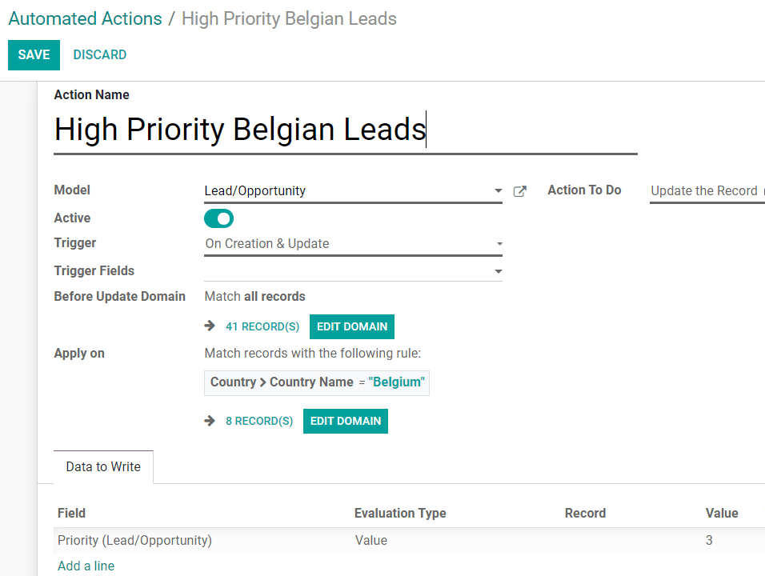This screenshot has width=765, height=576.
Task: Edit the Before Update Domain
Action: 351,326
